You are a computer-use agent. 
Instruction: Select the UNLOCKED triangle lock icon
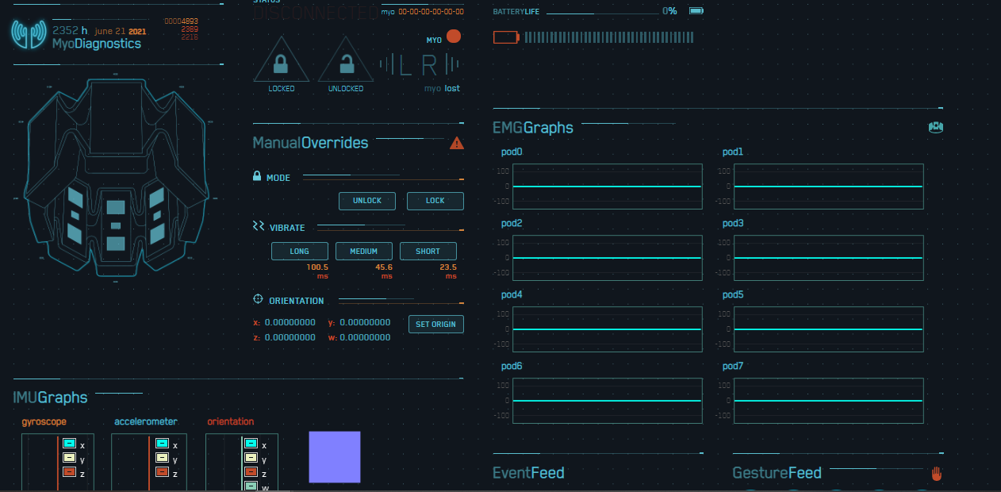[345, 62]
